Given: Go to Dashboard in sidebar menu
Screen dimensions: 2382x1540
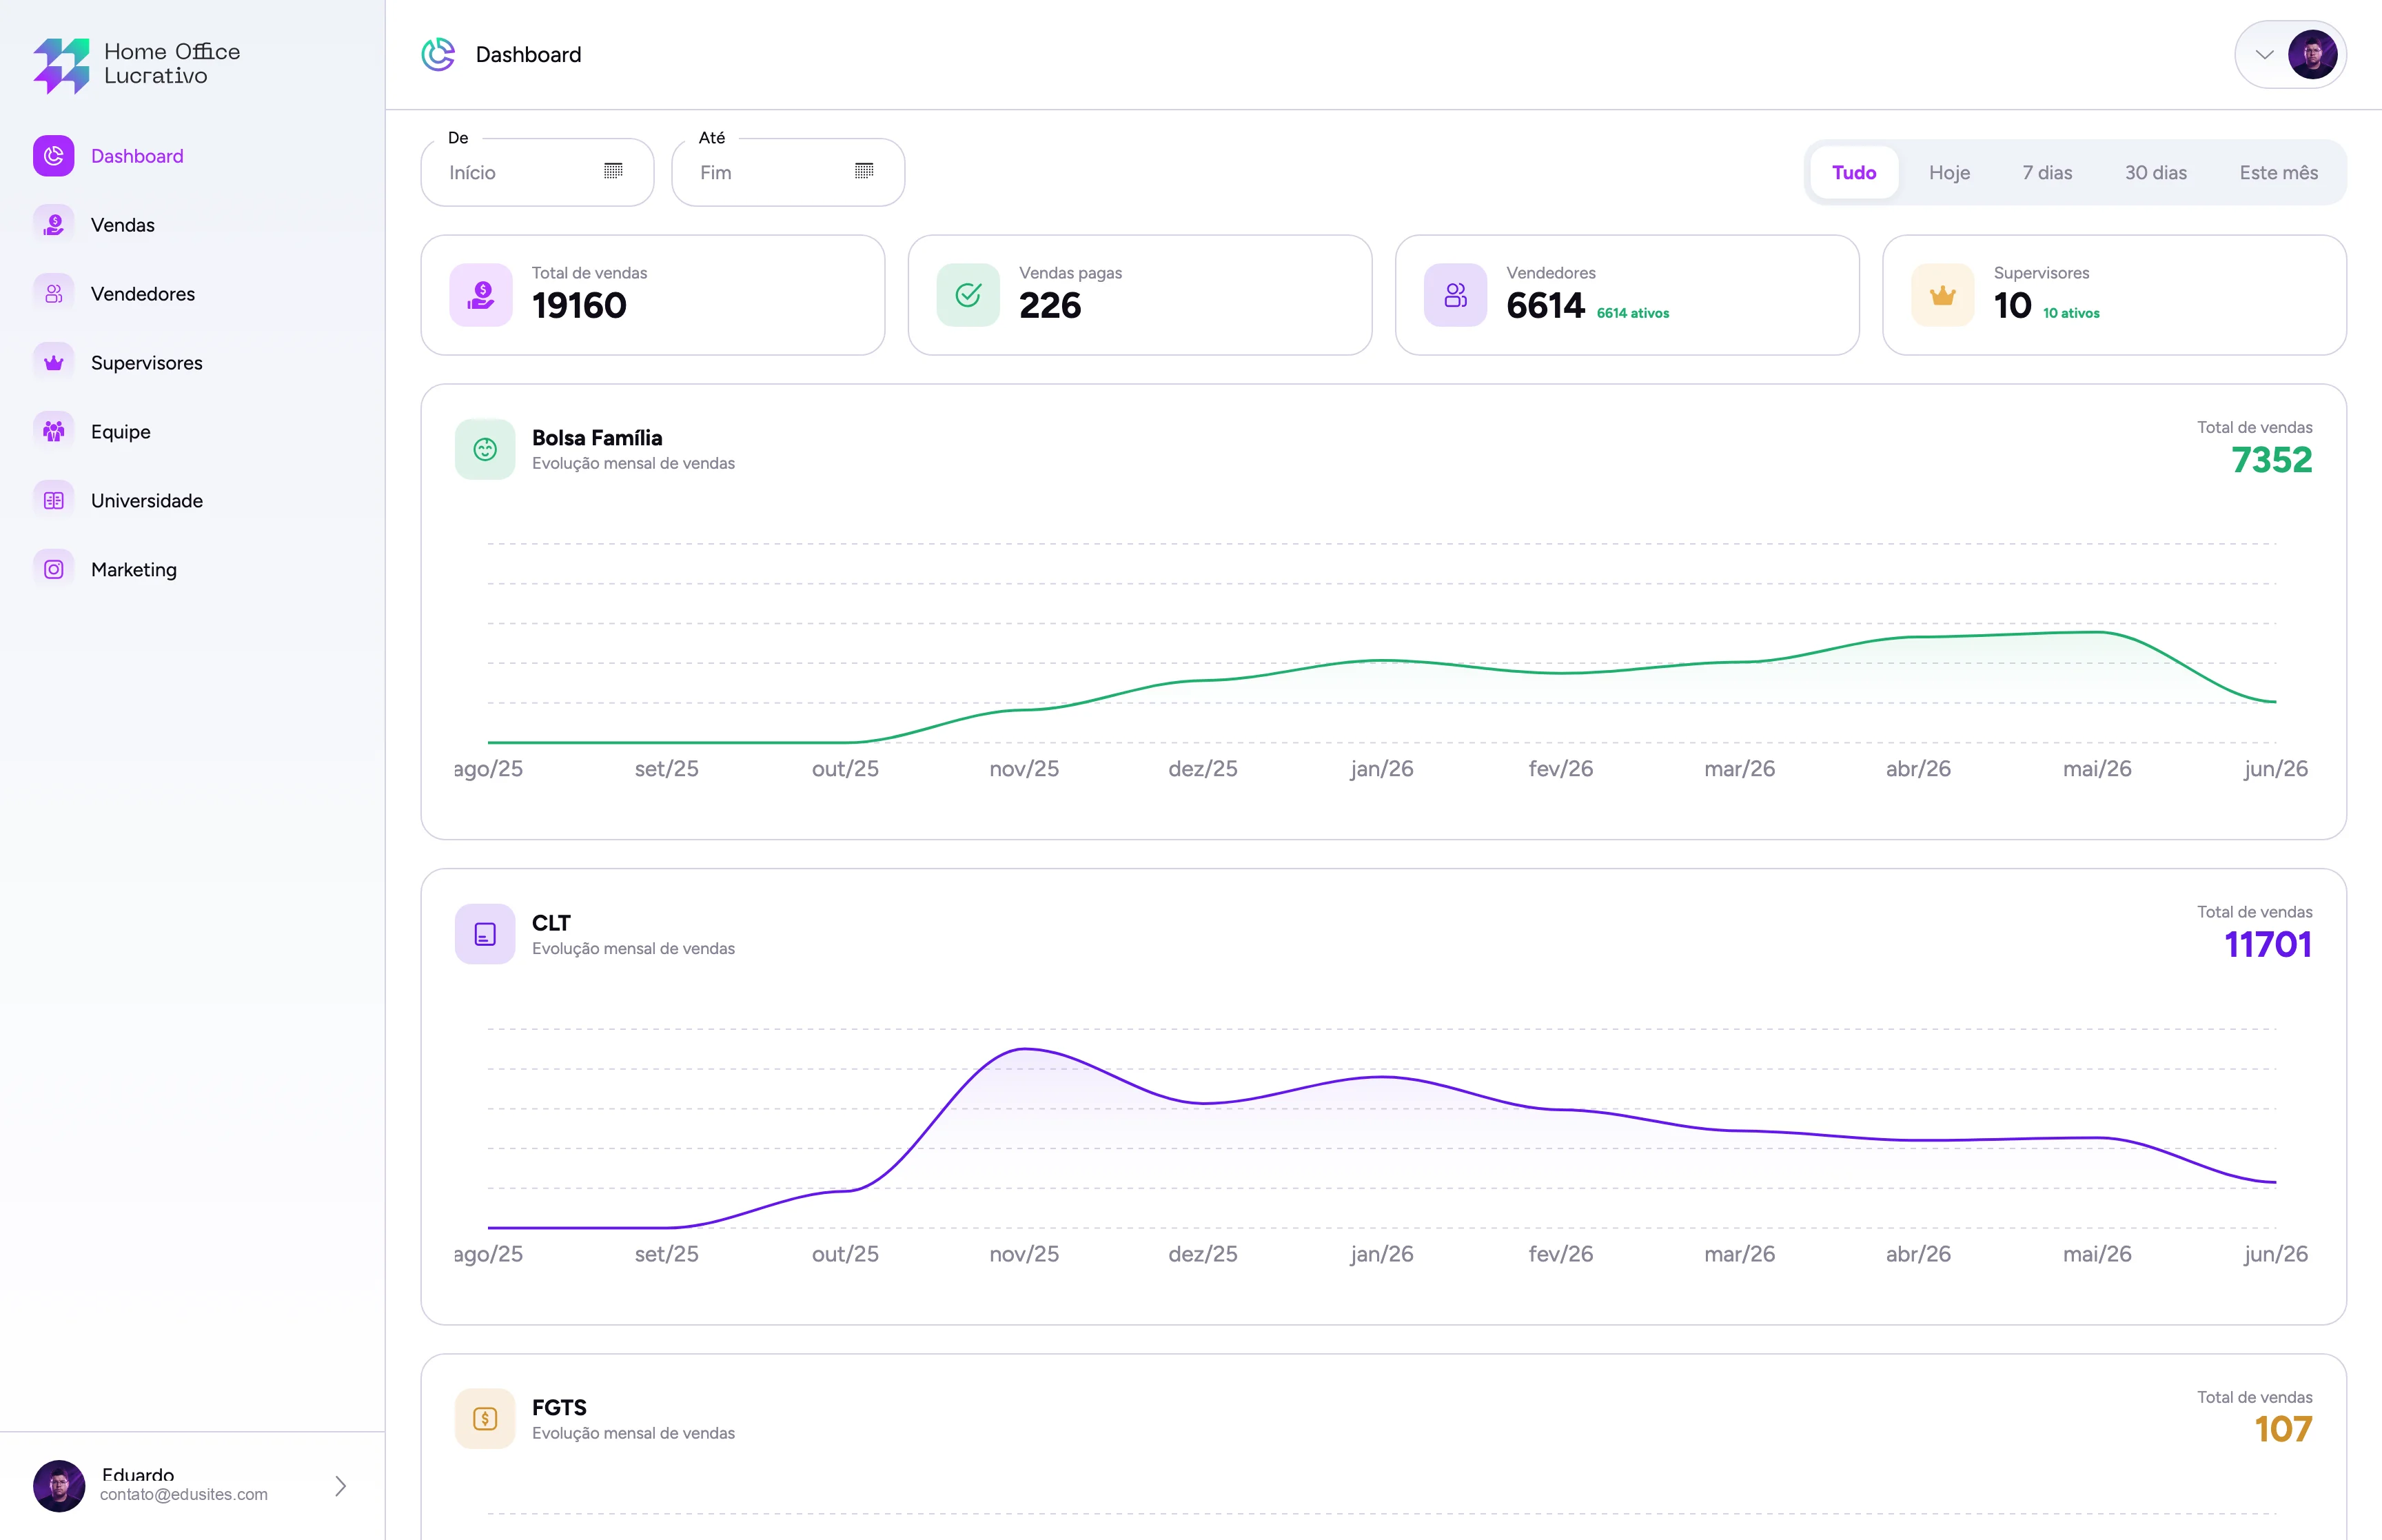Looking at the screenshot, I should 137,156.
